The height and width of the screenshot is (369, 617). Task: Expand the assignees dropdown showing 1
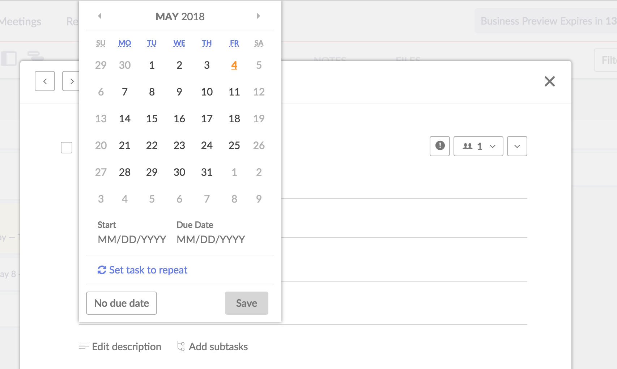coord(478,146)
